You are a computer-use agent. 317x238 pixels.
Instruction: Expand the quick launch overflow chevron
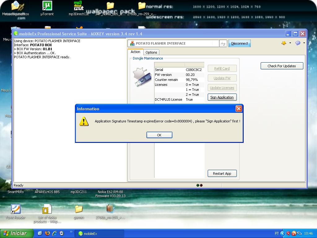point(71,232)
